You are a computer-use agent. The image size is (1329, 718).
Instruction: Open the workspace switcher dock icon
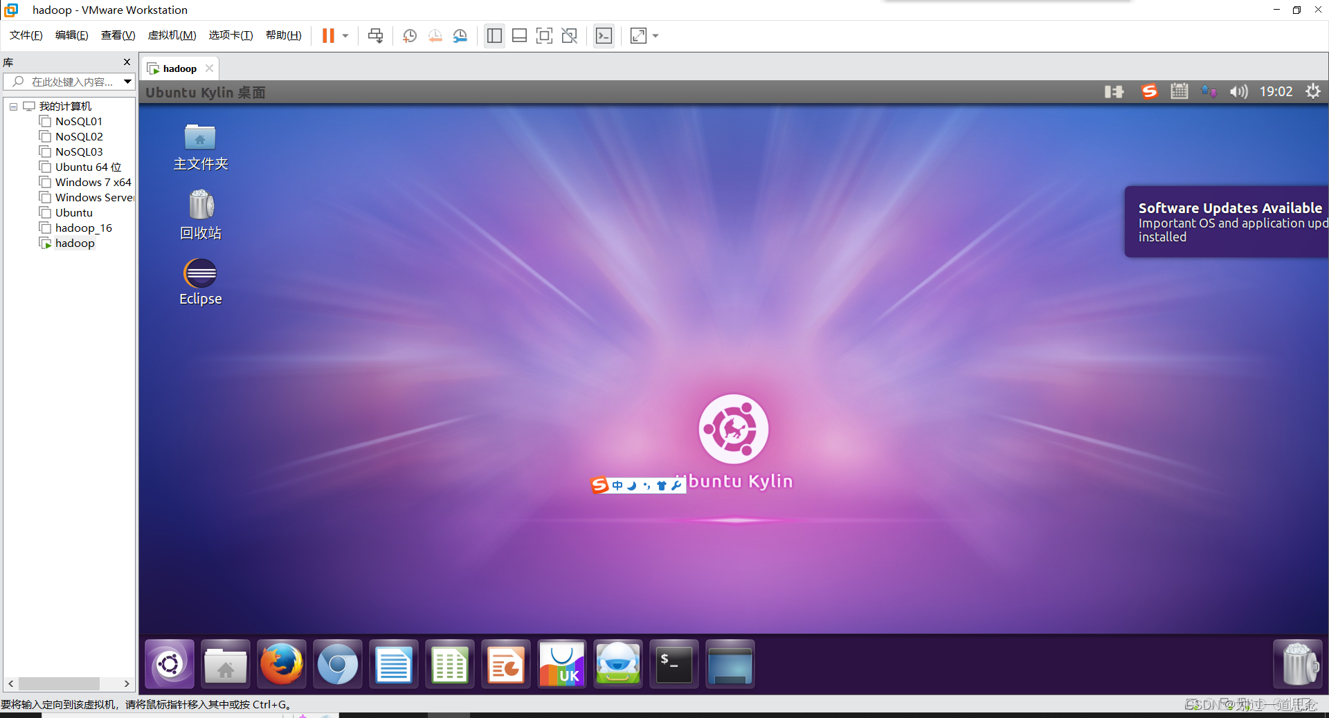click(x=730, y=664)
